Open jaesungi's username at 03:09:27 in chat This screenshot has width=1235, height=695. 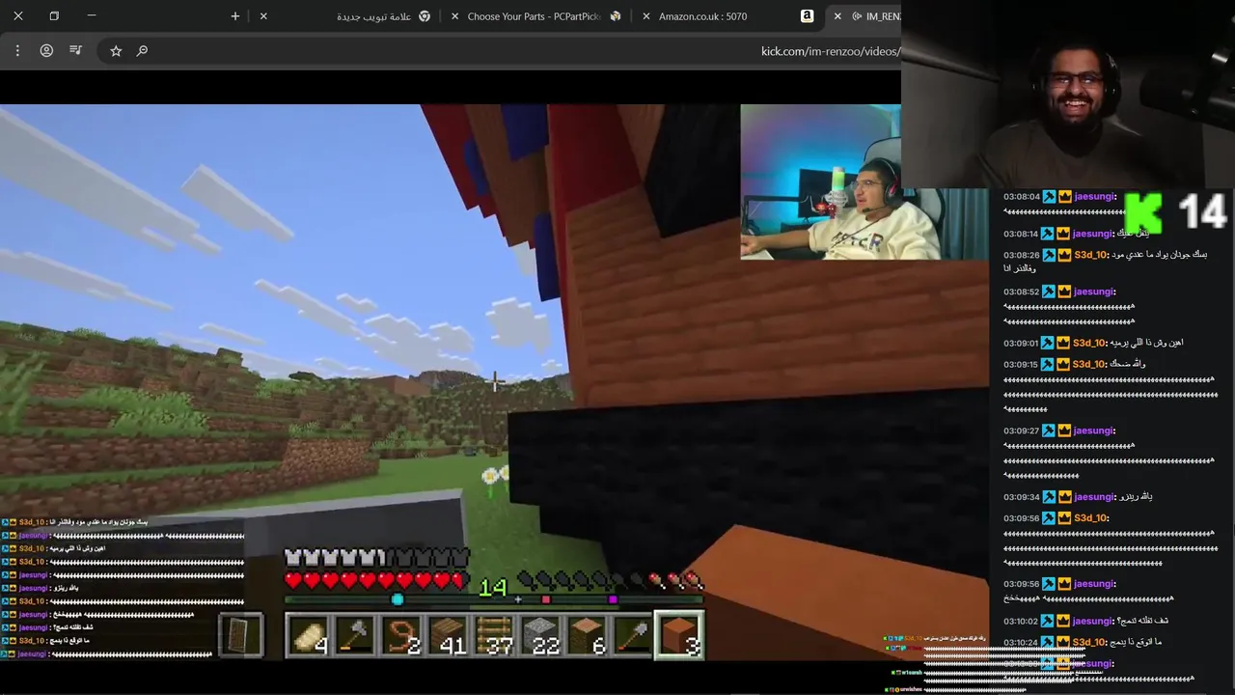pos(1094,431)
